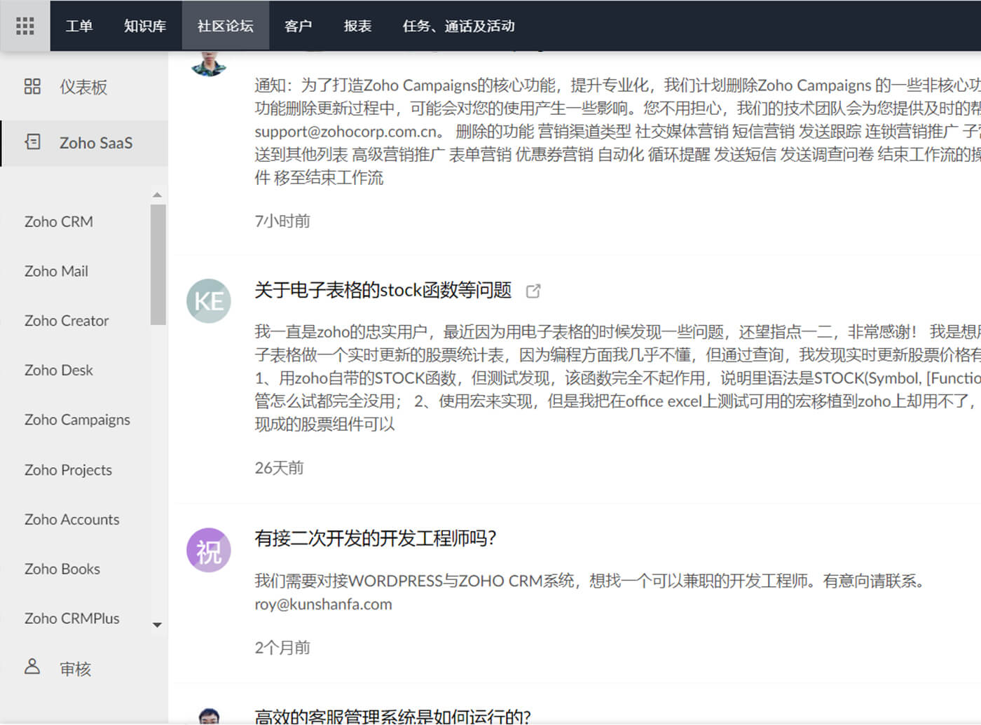Click the sidebar scrollbar up arrow

pos(158,195)
